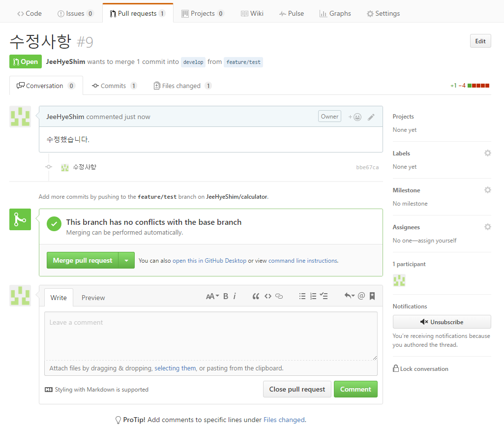The image size is (504, 426).
Task: Submit with the Comment button
Action: (x=356, y=389)
